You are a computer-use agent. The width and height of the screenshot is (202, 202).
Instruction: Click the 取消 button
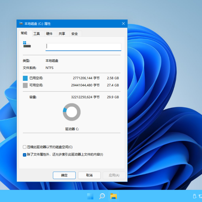[x=89, y=175]
